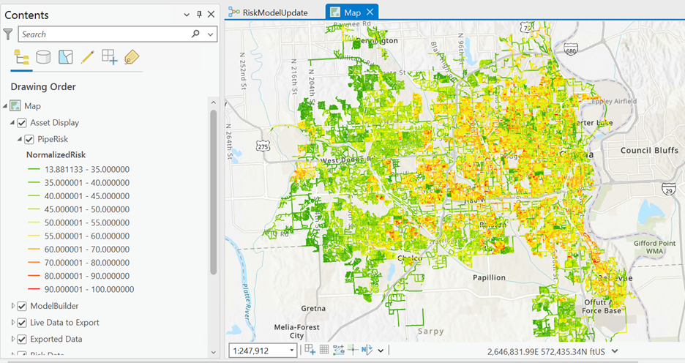This screenshot has height=363, width=685.
Task: Pin the Contents pane with auto-hide
Action: coord(198,15)
